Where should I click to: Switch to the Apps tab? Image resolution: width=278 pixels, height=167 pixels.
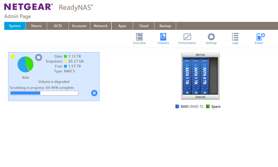pyautogui.click(x=122, y=26)
